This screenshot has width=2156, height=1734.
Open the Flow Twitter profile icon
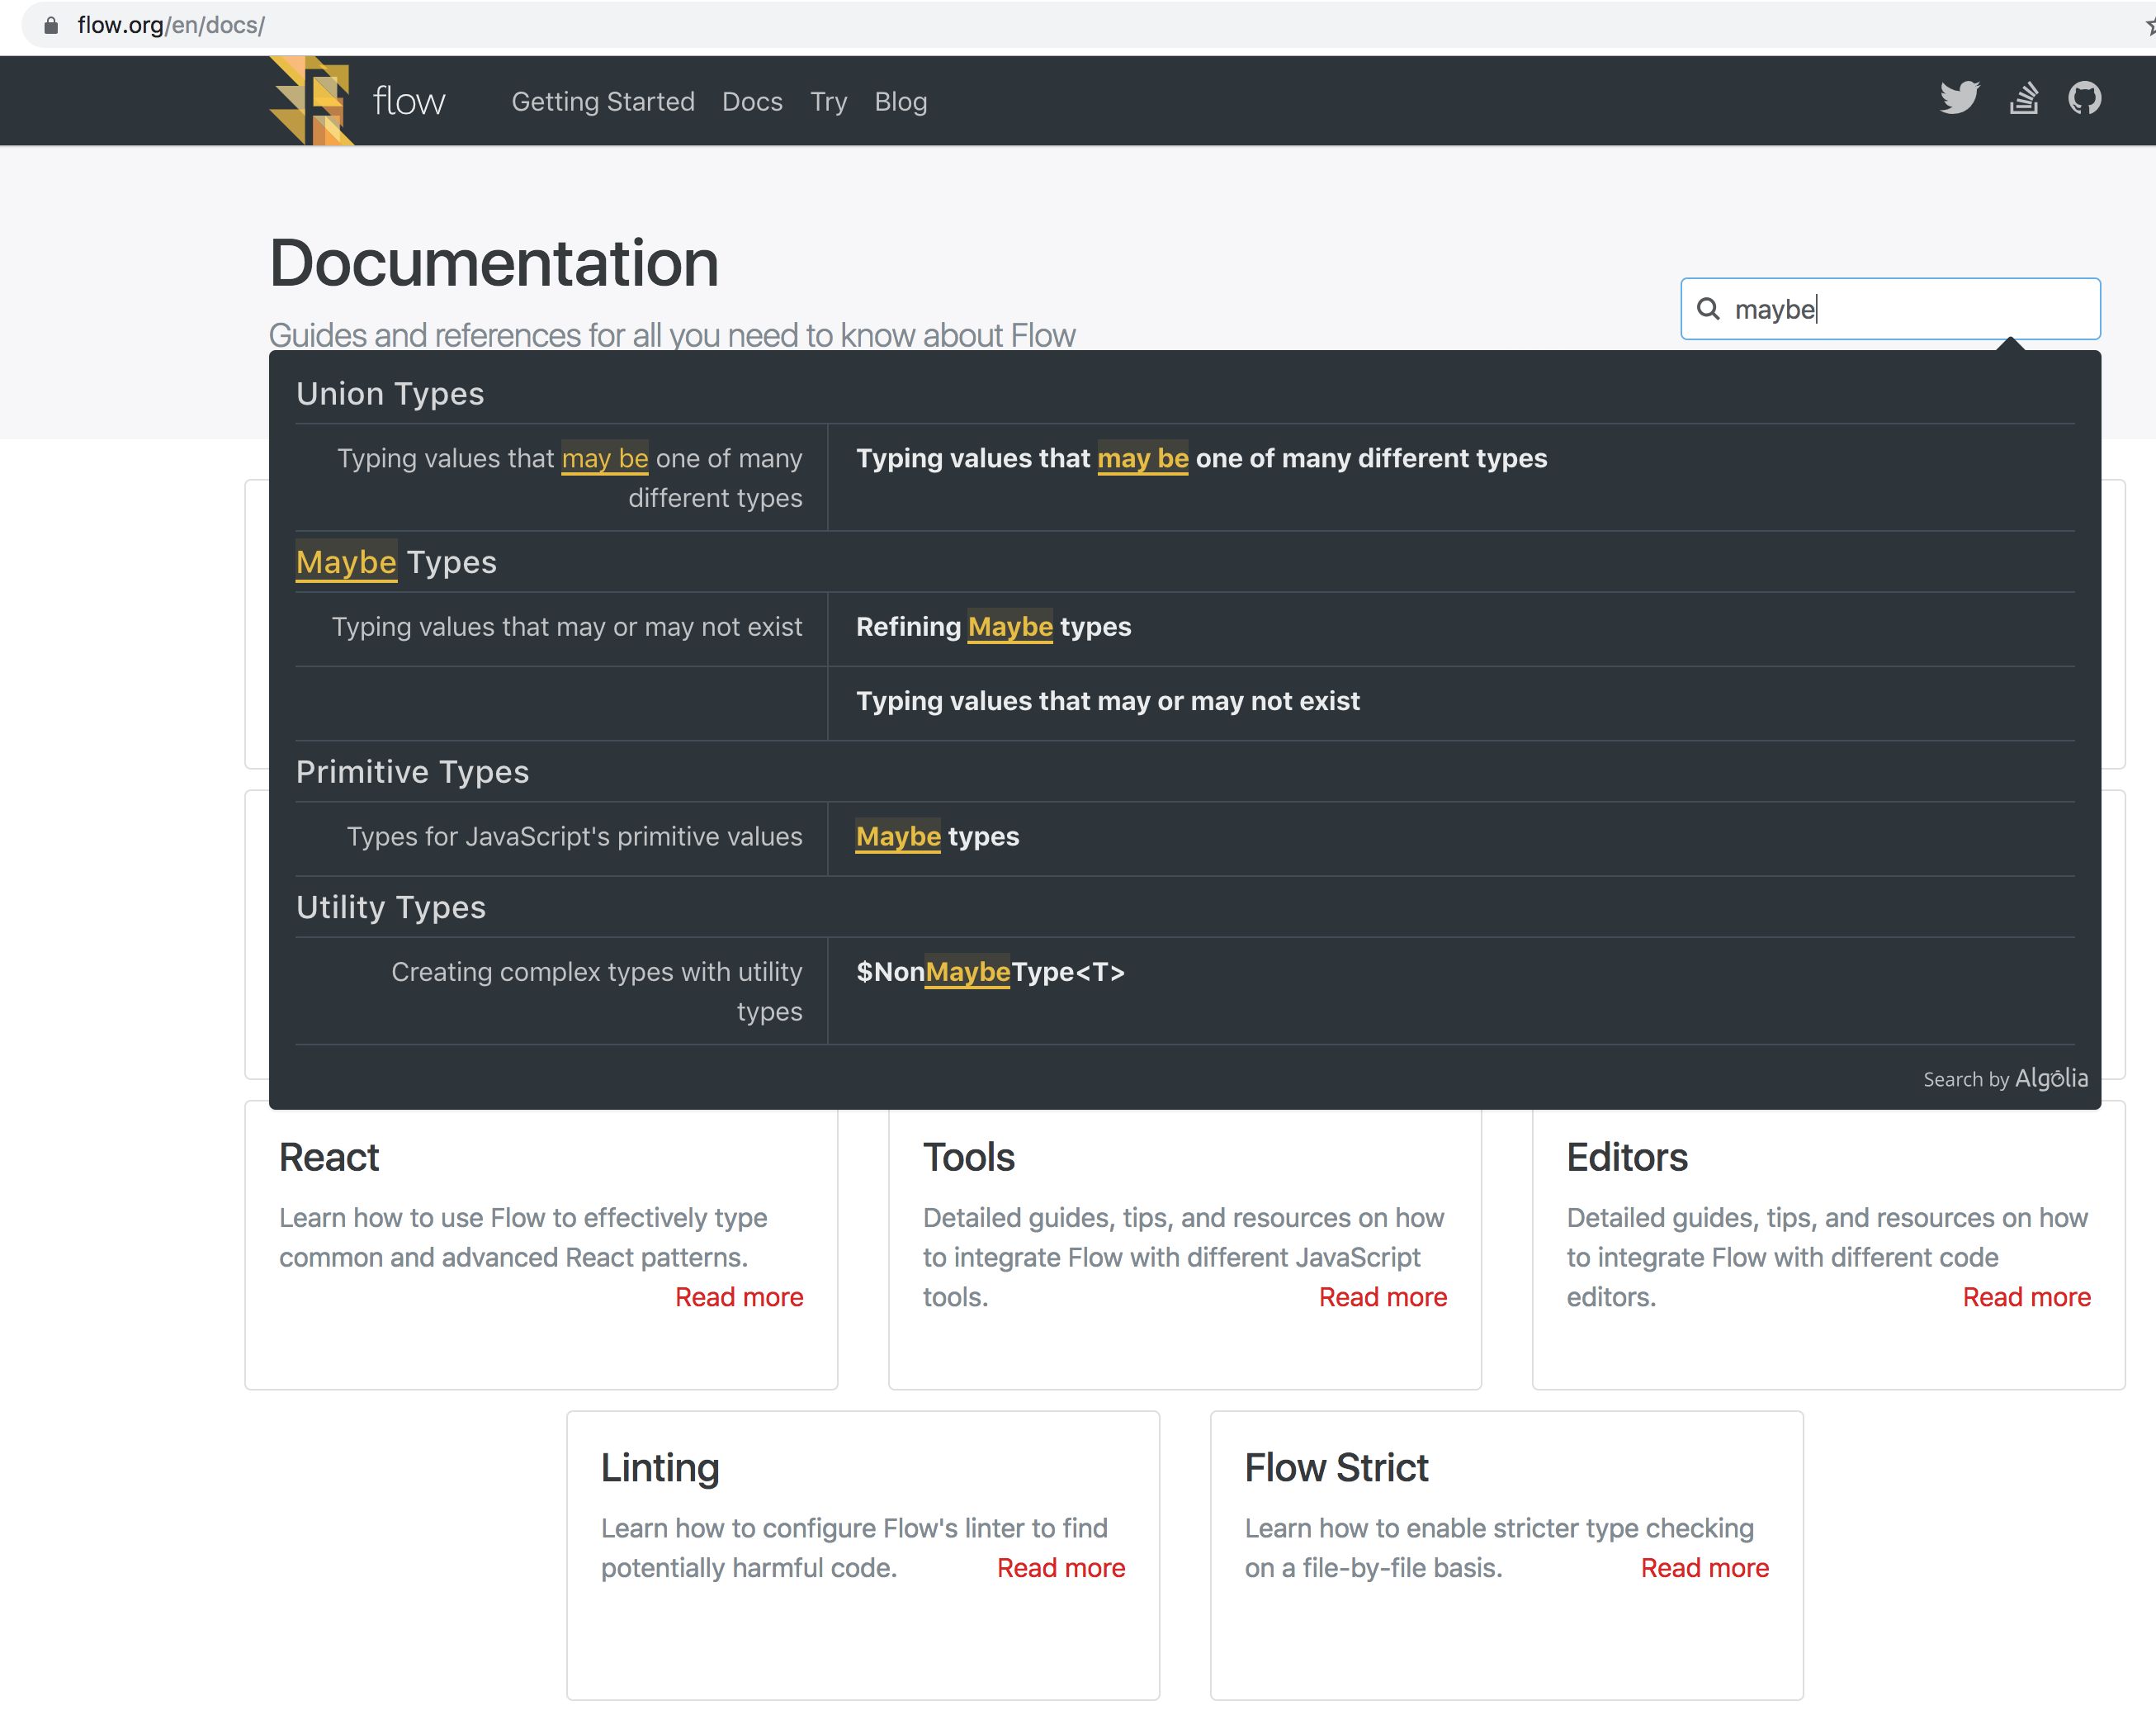(1959, 98)
